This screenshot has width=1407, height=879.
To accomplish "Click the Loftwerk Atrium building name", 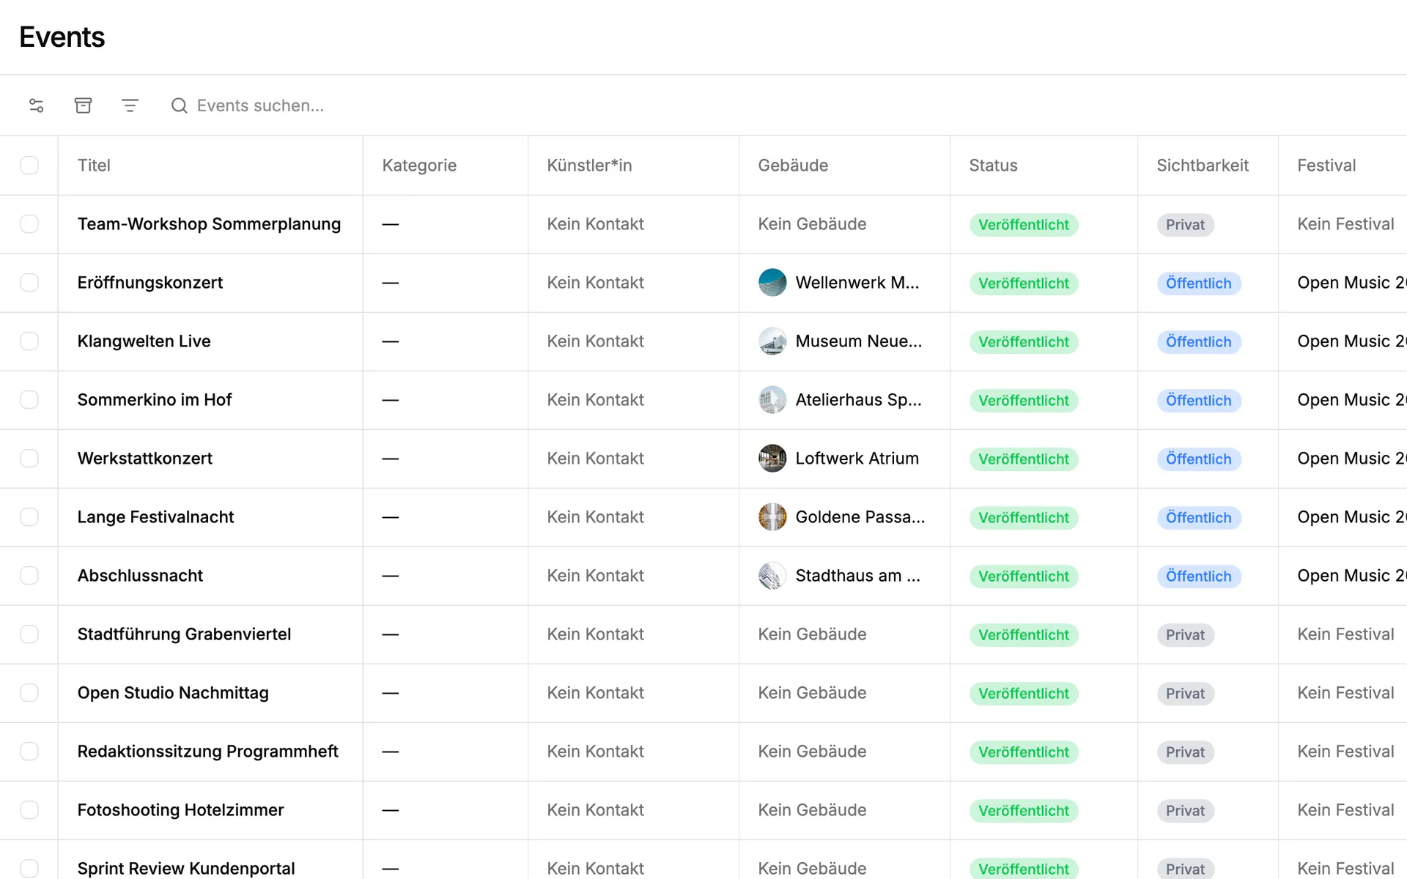I will pos(857,459).
